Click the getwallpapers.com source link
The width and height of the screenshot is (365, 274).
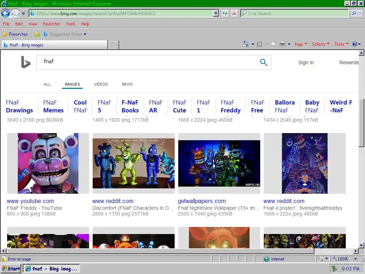click(202, 201)
